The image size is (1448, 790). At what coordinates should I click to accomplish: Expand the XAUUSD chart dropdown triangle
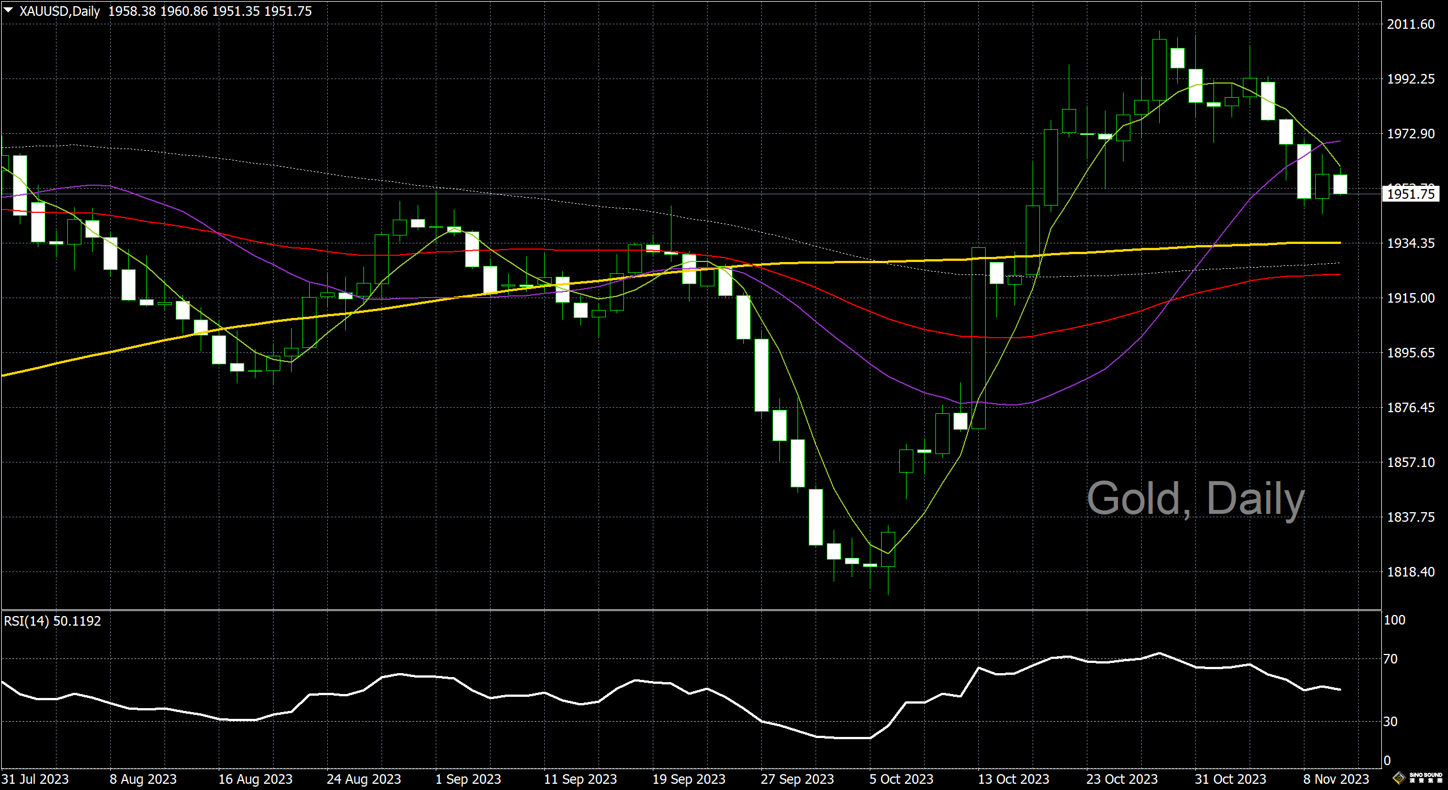[x=8, y=10]
